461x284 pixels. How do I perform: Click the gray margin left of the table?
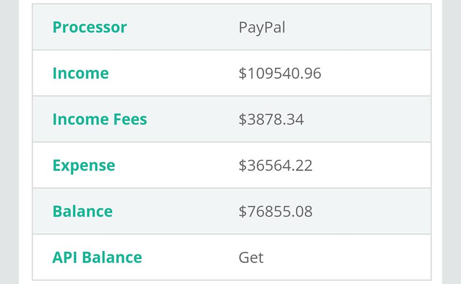pos(9,144)
